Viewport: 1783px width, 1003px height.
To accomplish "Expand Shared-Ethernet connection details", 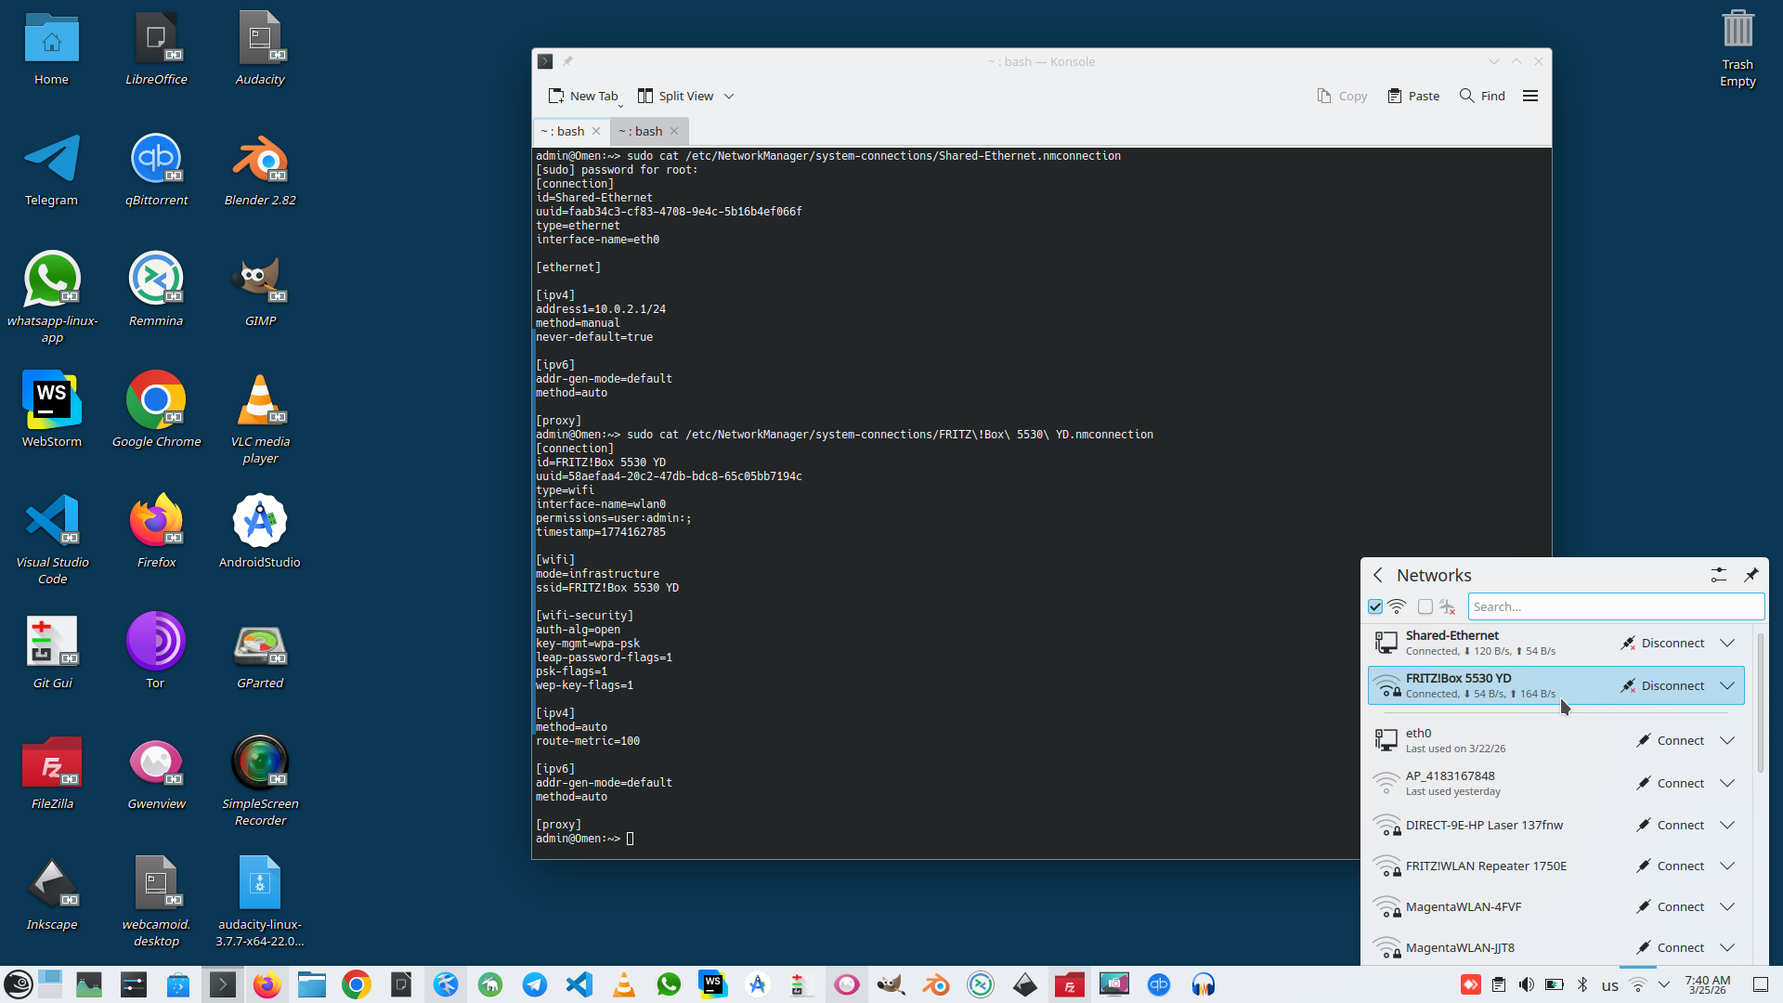I will (1727, 643).
